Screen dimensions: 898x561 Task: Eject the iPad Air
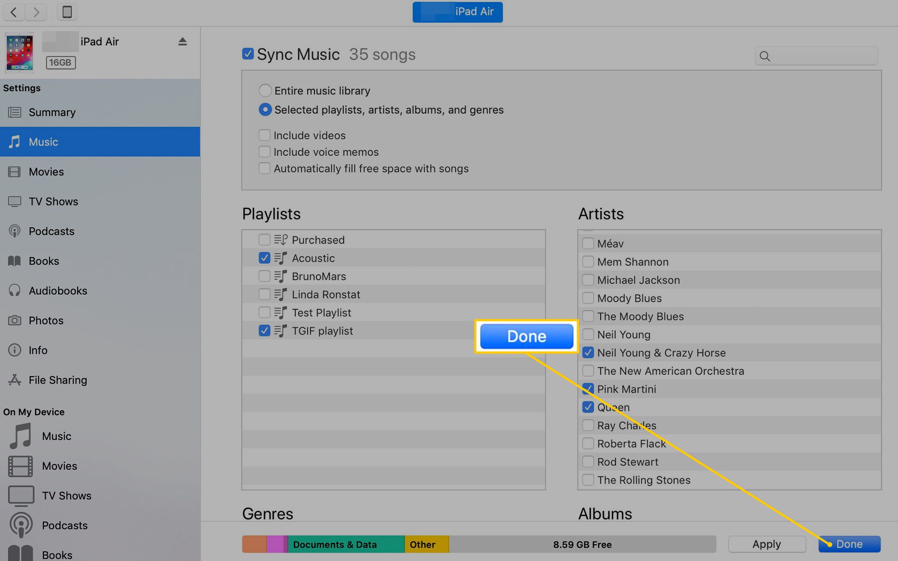click(x=182, y=42)
